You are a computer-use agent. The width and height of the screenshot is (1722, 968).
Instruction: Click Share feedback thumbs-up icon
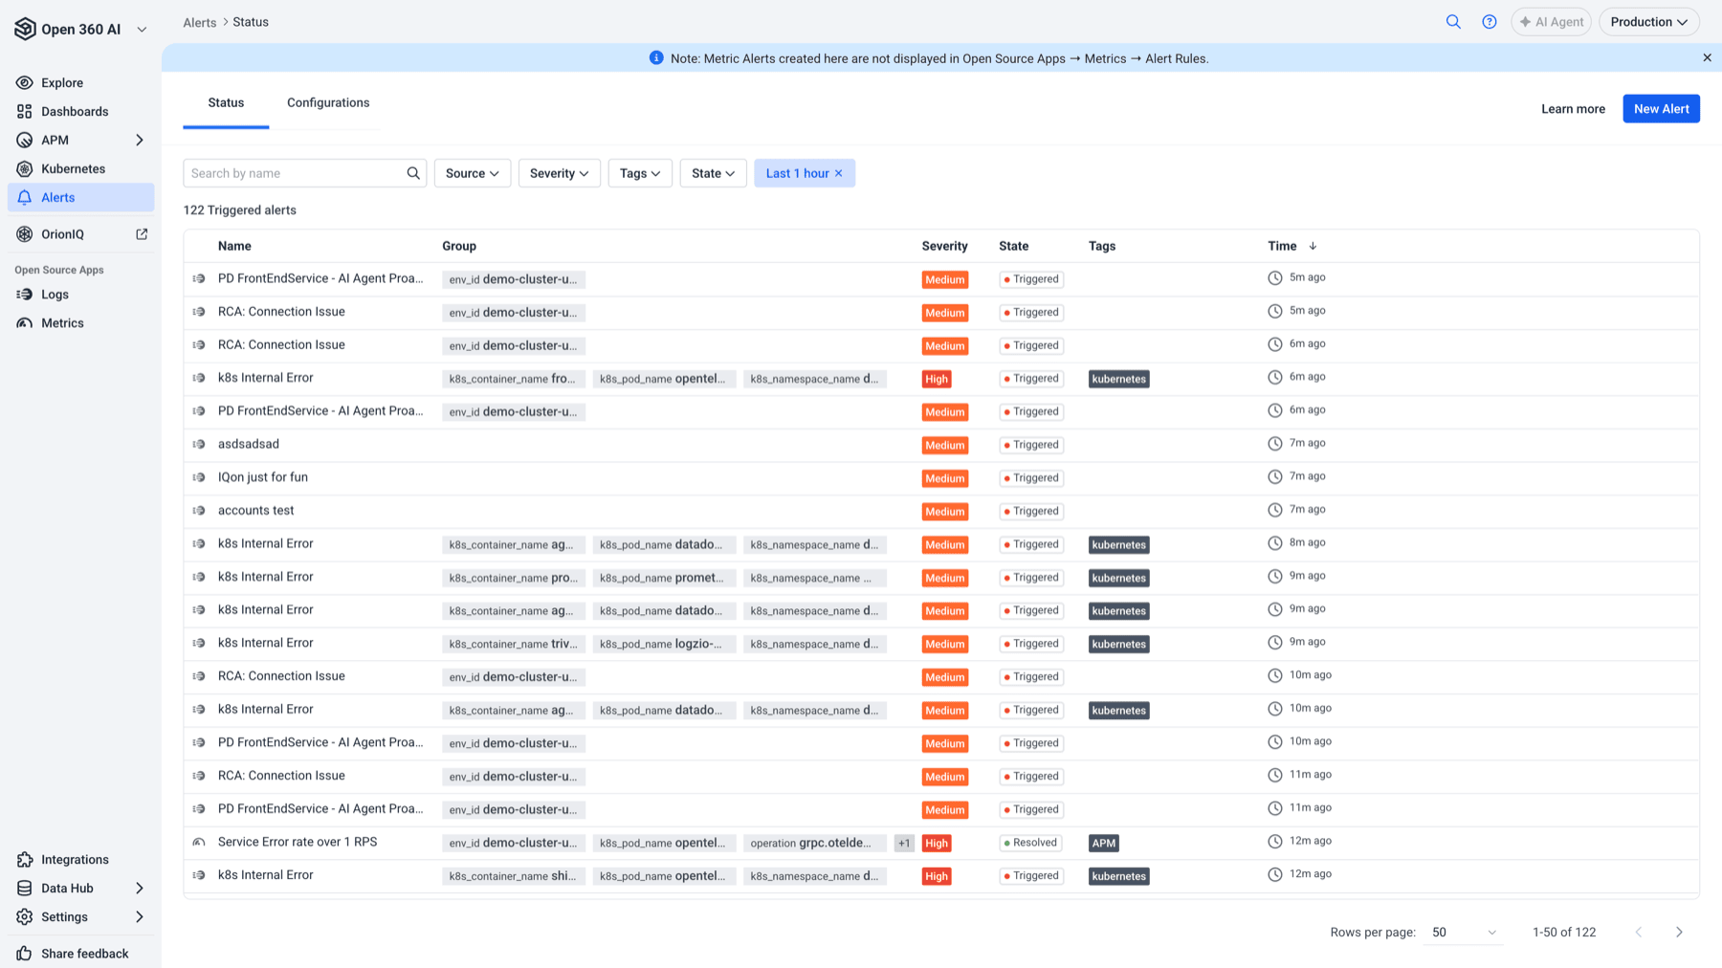(25, 954)
